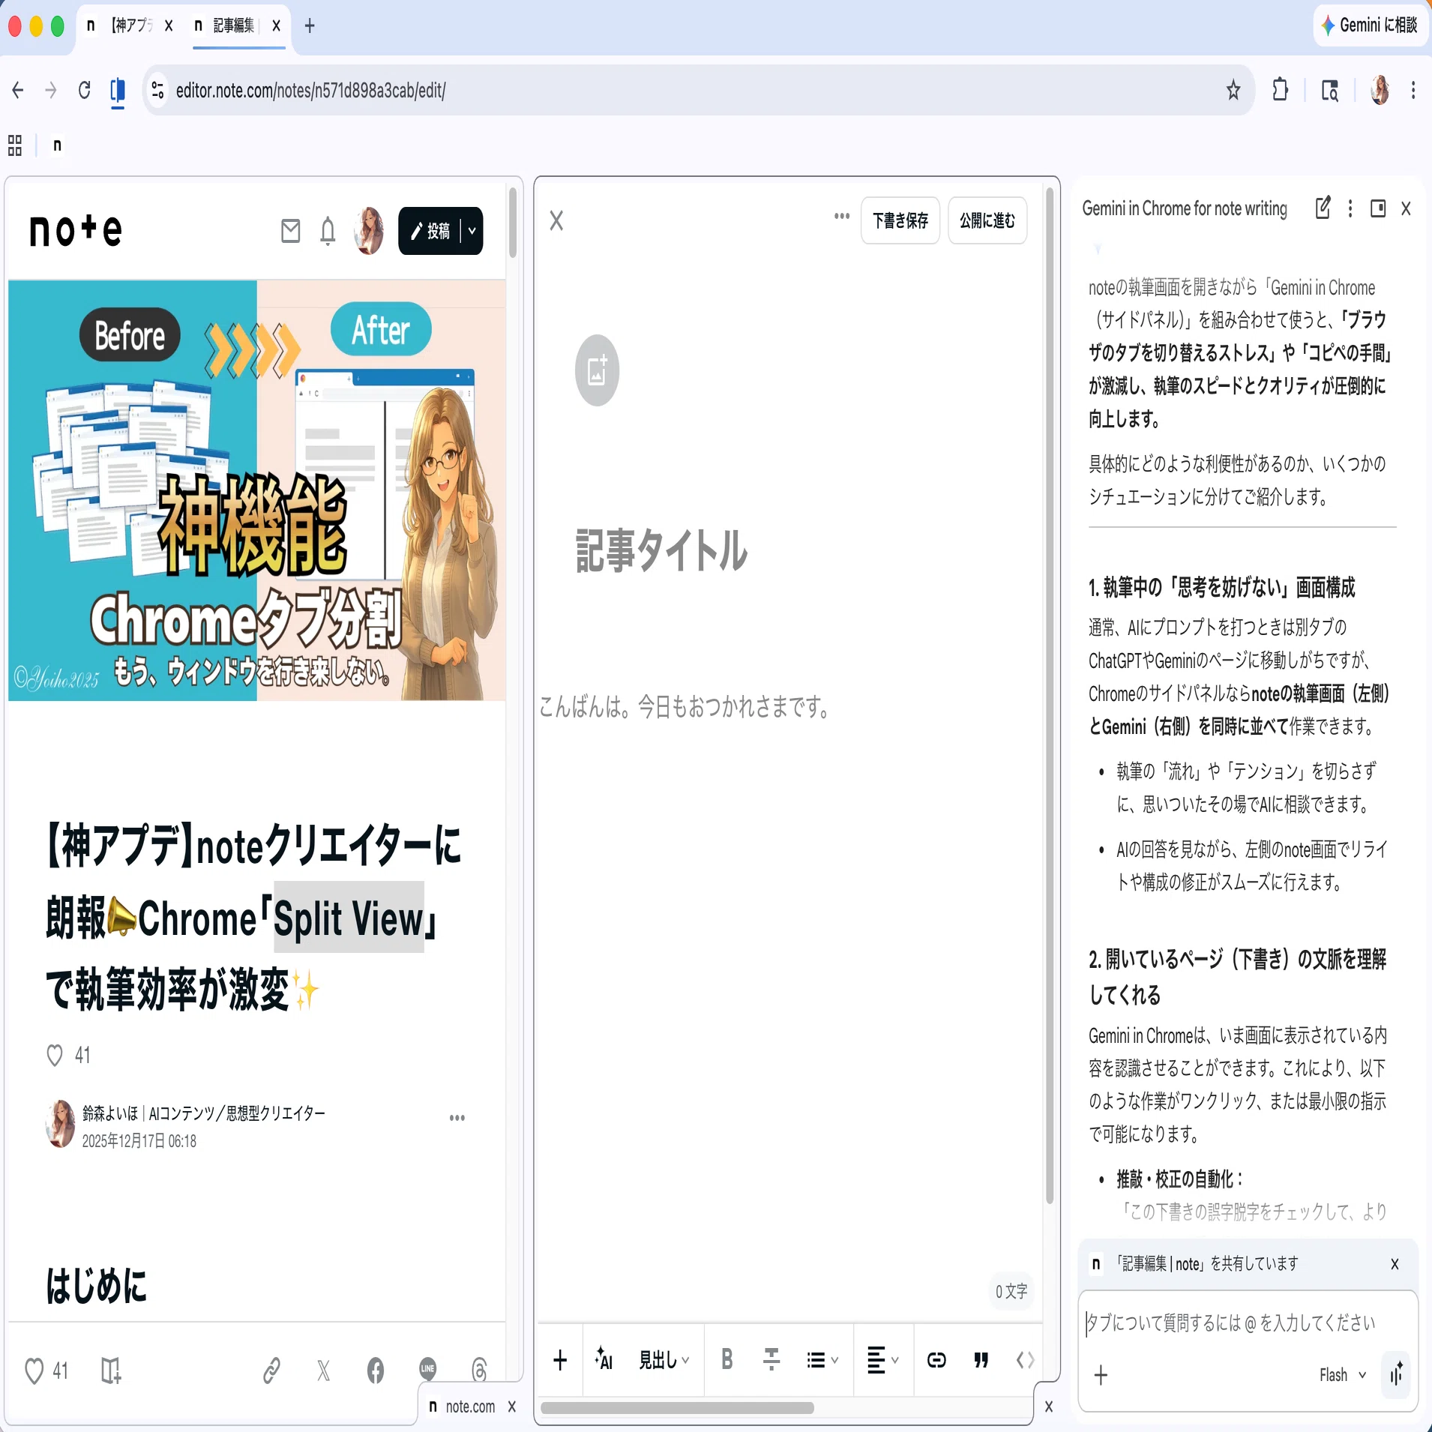Close the 記事編集 tab

276,25
